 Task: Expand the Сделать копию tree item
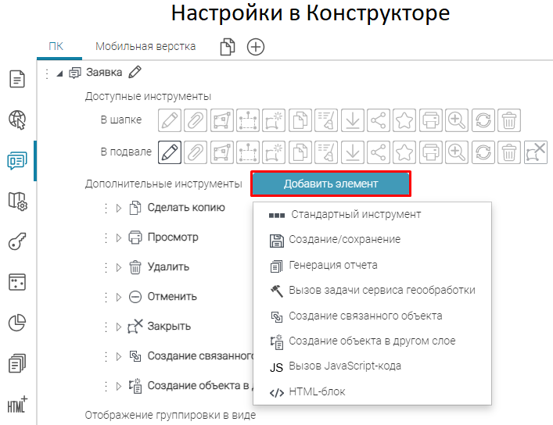(x=120, y=208)
